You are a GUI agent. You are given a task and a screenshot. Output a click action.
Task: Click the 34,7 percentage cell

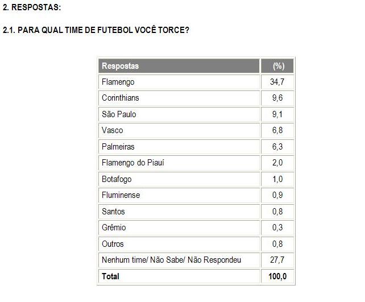(x=277, y=82)
